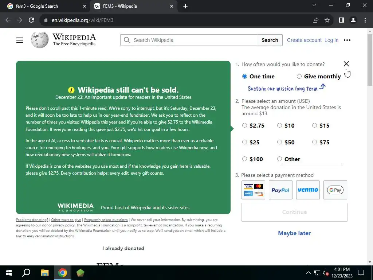
Task: Open the three-dots personal tools menu
Action: click(x=347, y=40)
